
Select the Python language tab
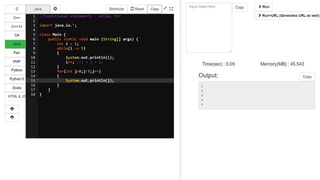point(15,70)
